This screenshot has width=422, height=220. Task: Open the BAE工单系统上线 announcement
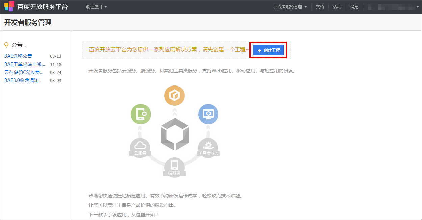[25, 64]
